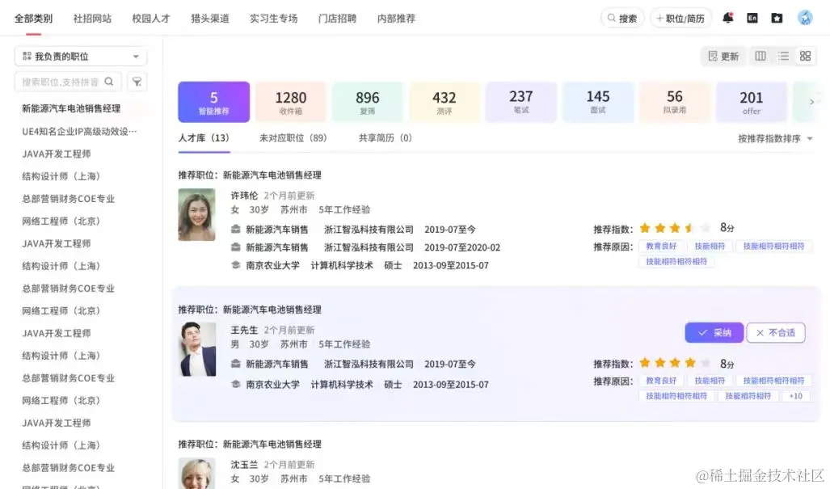Image resolution: width=830 pixels, height=489 pixels.
Task: Click 王先生's profile photo
Action: 198,349
